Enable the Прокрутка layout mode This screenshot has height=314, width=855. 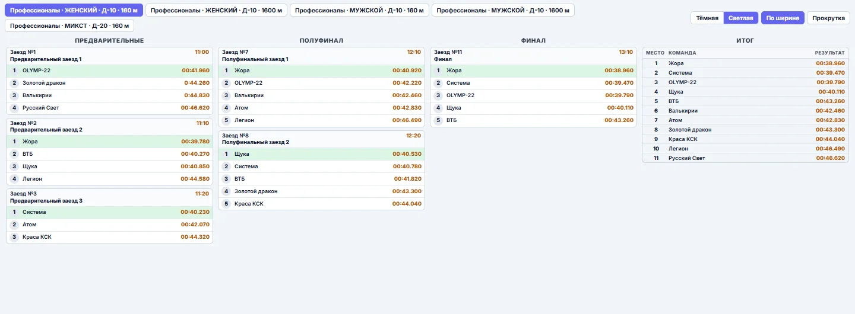point(828,18)
